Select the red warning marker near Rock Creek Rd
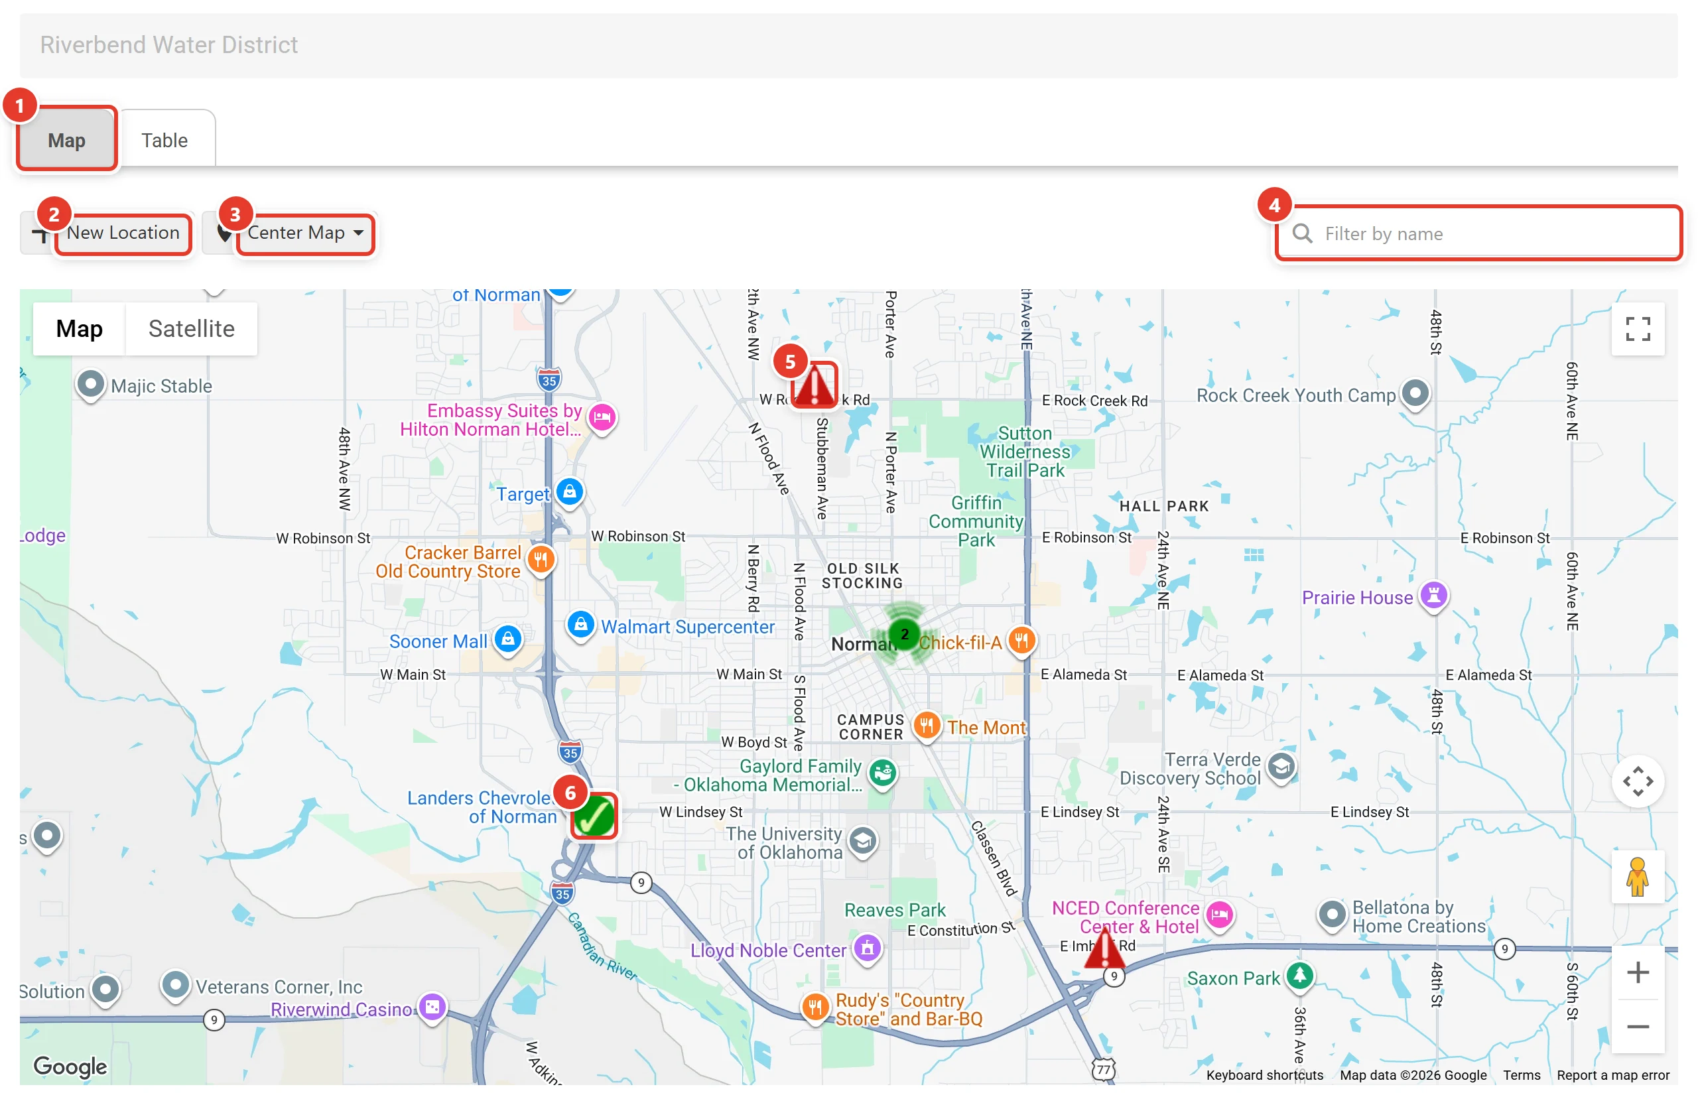The image size is (1698, 1101). (815, 385)
